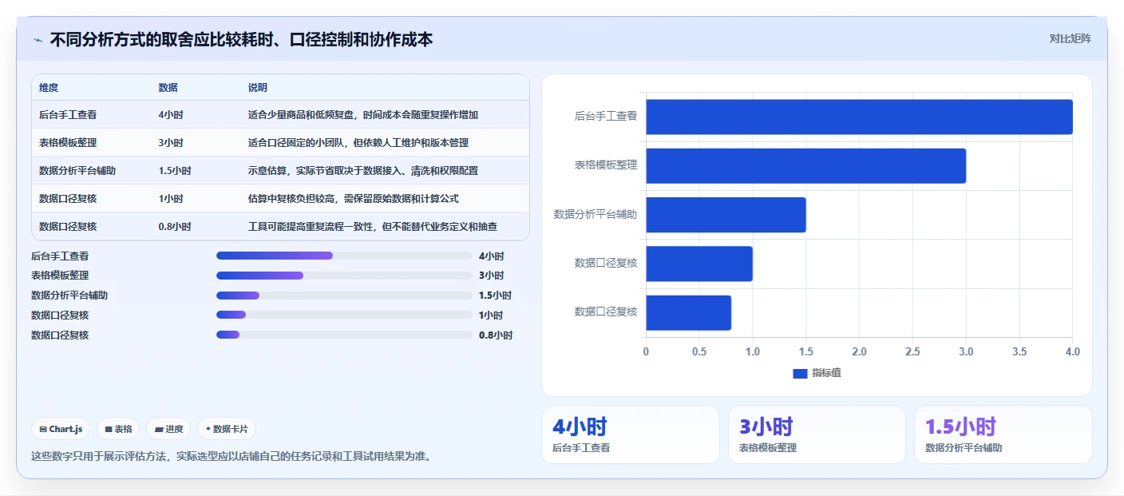Click the 后台手工查看 progress bar
The width and height of the screenshot is (1124, 496).
tap(344, 256)
